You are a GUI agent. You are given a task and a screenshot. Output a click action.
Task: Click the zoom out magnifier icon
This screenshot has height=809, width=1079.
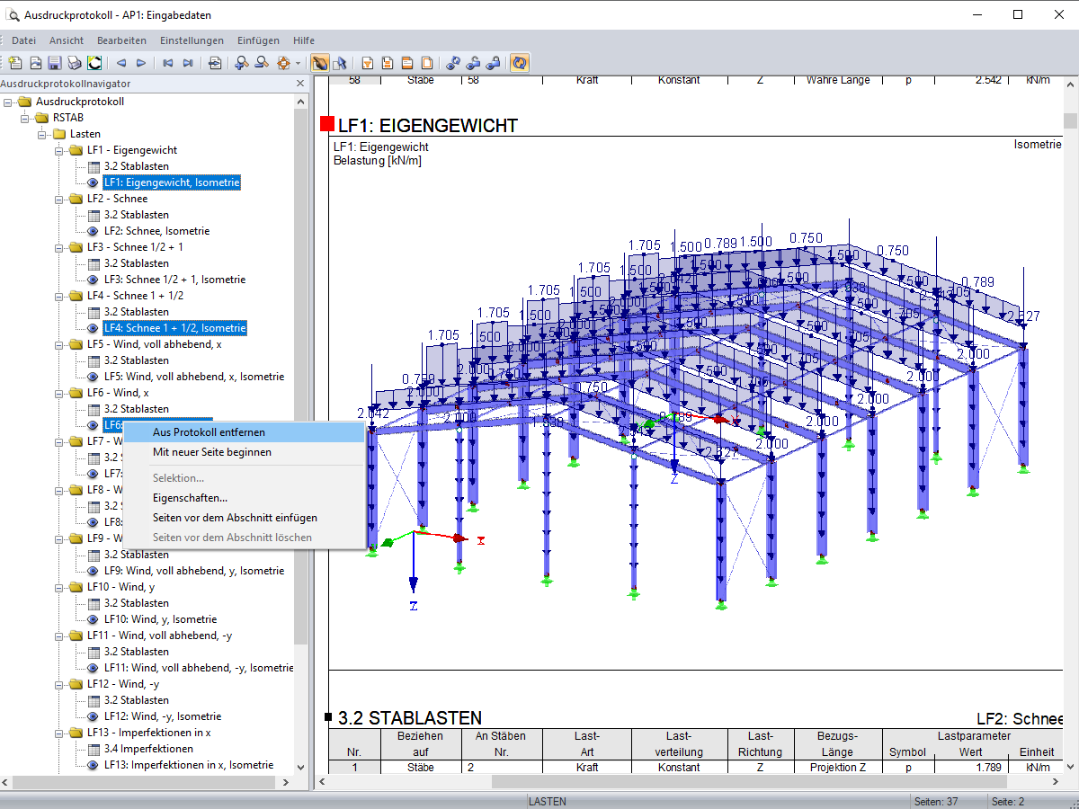[x=262, y=63]
